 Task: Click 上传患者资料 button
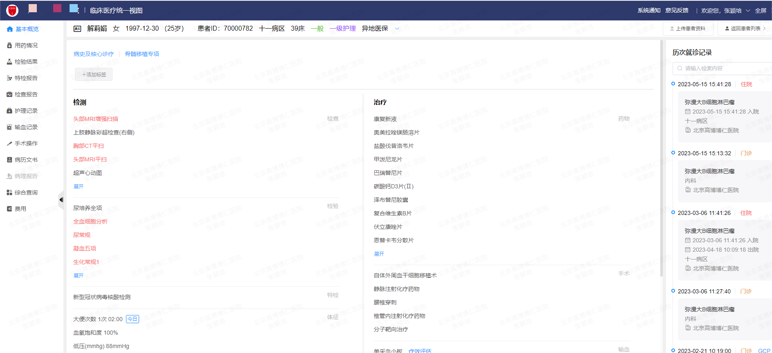pyautogui.click(x=688, y=29)
